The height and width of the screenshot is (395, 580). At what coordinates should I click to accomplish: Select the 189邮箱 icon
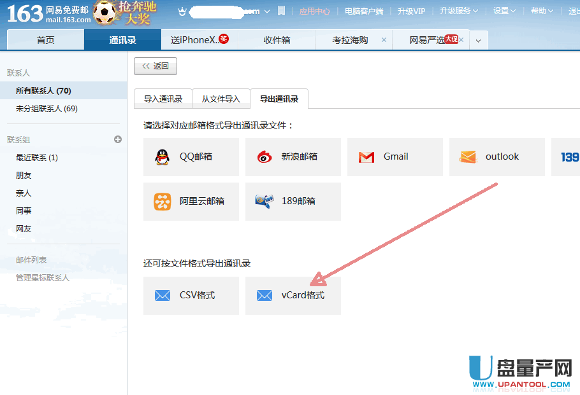coord(265,202)
